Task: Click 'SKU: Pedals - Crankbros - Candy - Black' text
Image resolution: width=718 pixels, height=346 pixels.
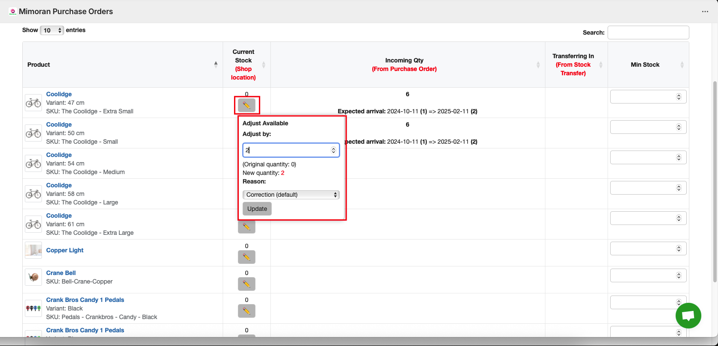Action: (102, 317)
